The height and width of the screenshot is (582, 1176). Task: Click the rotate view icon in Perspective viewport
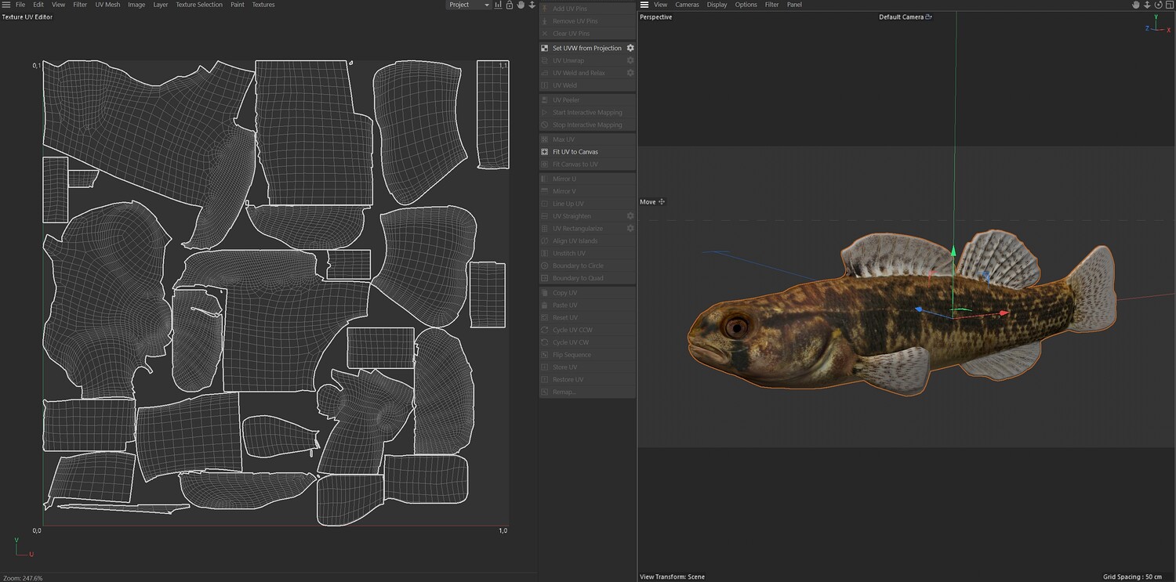(1158, 5)
